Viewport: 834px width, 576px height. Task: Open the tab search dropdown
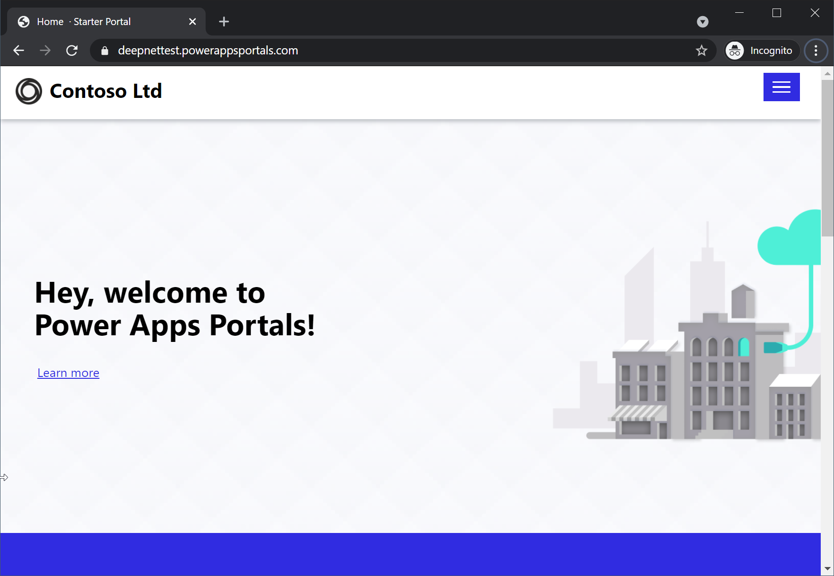coord(702,22)
